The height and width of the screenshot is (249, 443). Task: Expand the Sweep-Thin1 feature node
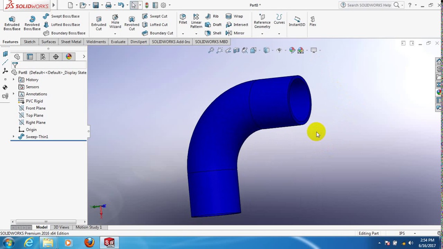(13, 137)
